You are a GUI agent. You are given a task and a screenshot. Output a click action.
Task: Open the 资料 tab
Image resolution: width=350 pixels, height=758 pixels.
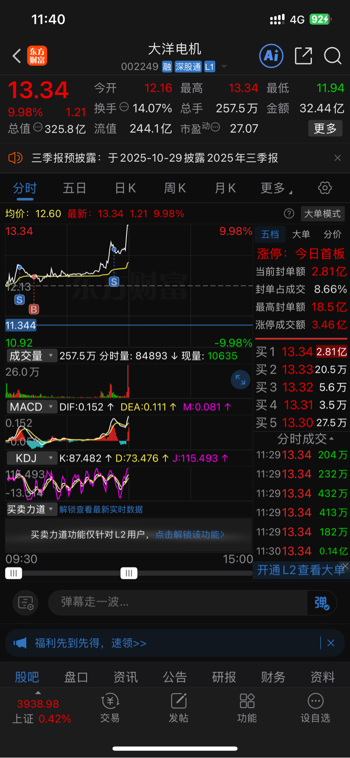(323, 677)
